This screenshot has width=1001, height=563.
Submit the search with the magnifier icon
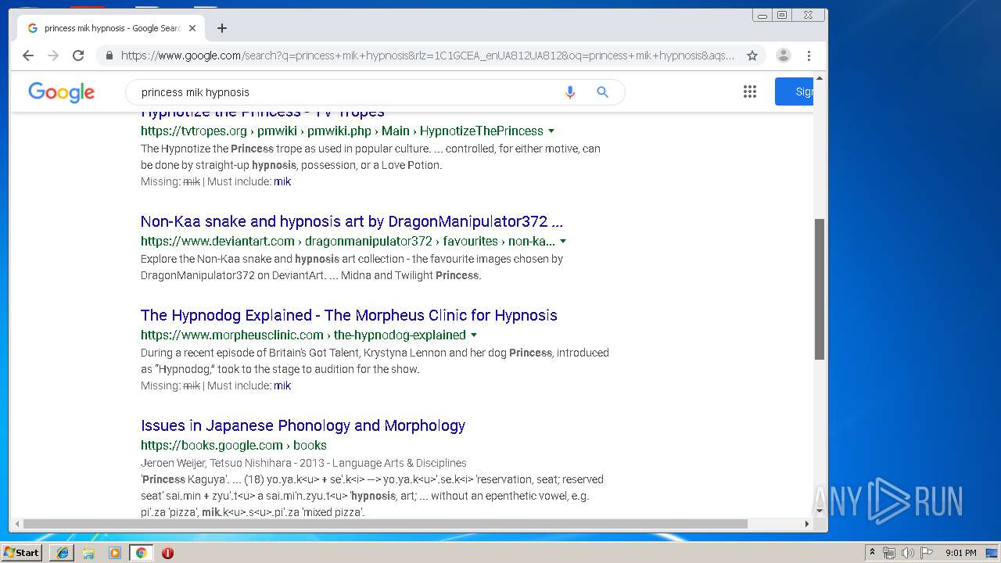tap(602, 92)
